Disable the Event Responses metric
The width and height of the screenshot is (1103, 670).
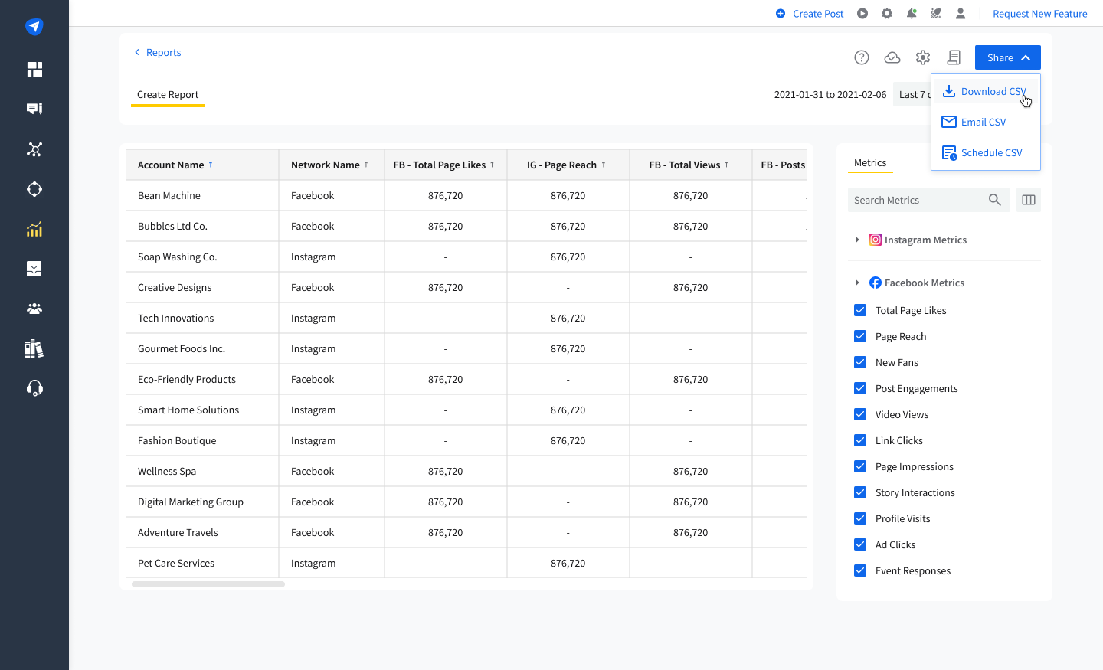tap(860, 570)
